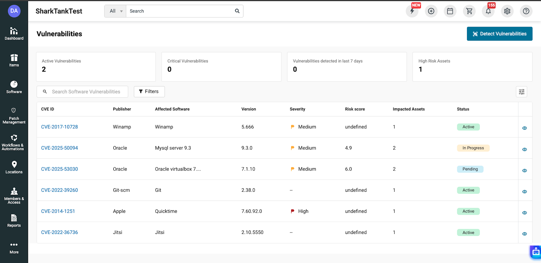Click the Publisher column header
541x263 pixels.
(122, 109)
